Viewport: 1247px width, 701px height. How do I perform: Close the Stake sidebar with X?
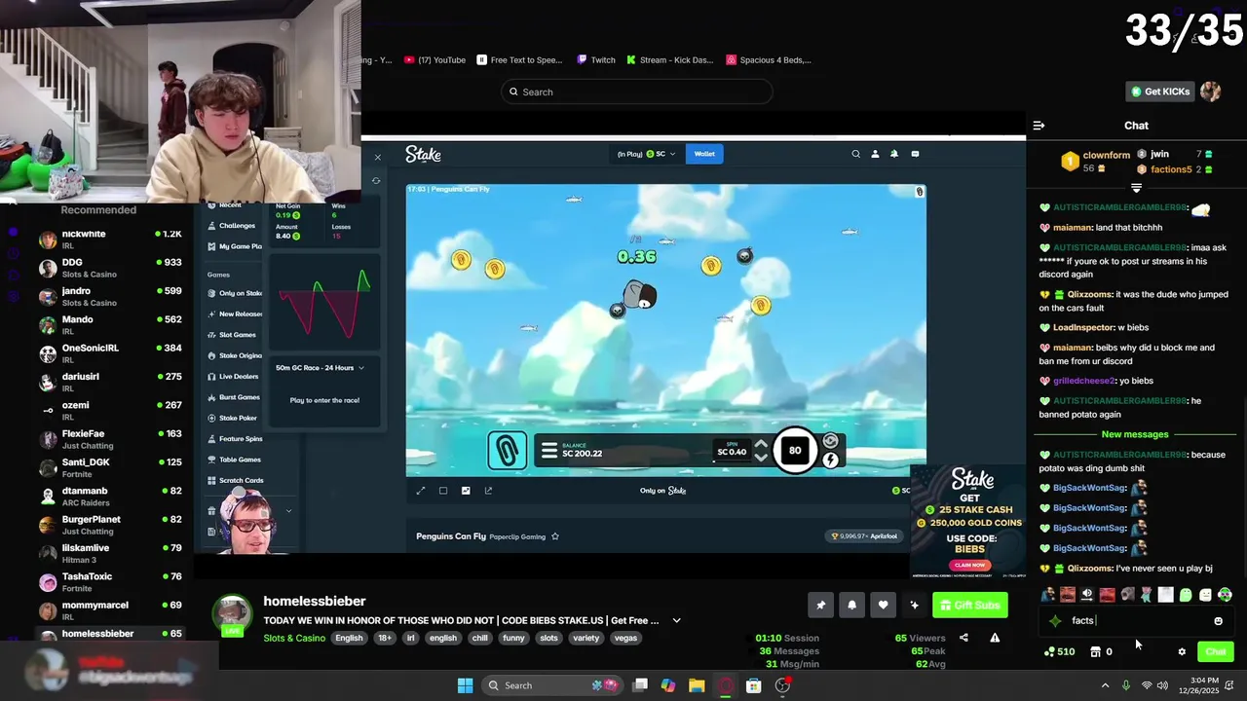pyautogui.click(x=378, y=157)
